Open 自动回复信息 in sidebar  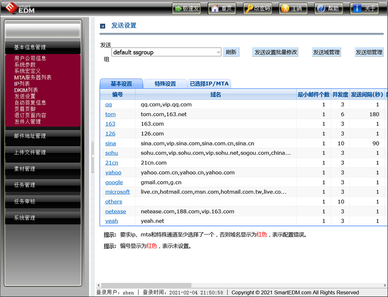(30, 103)
